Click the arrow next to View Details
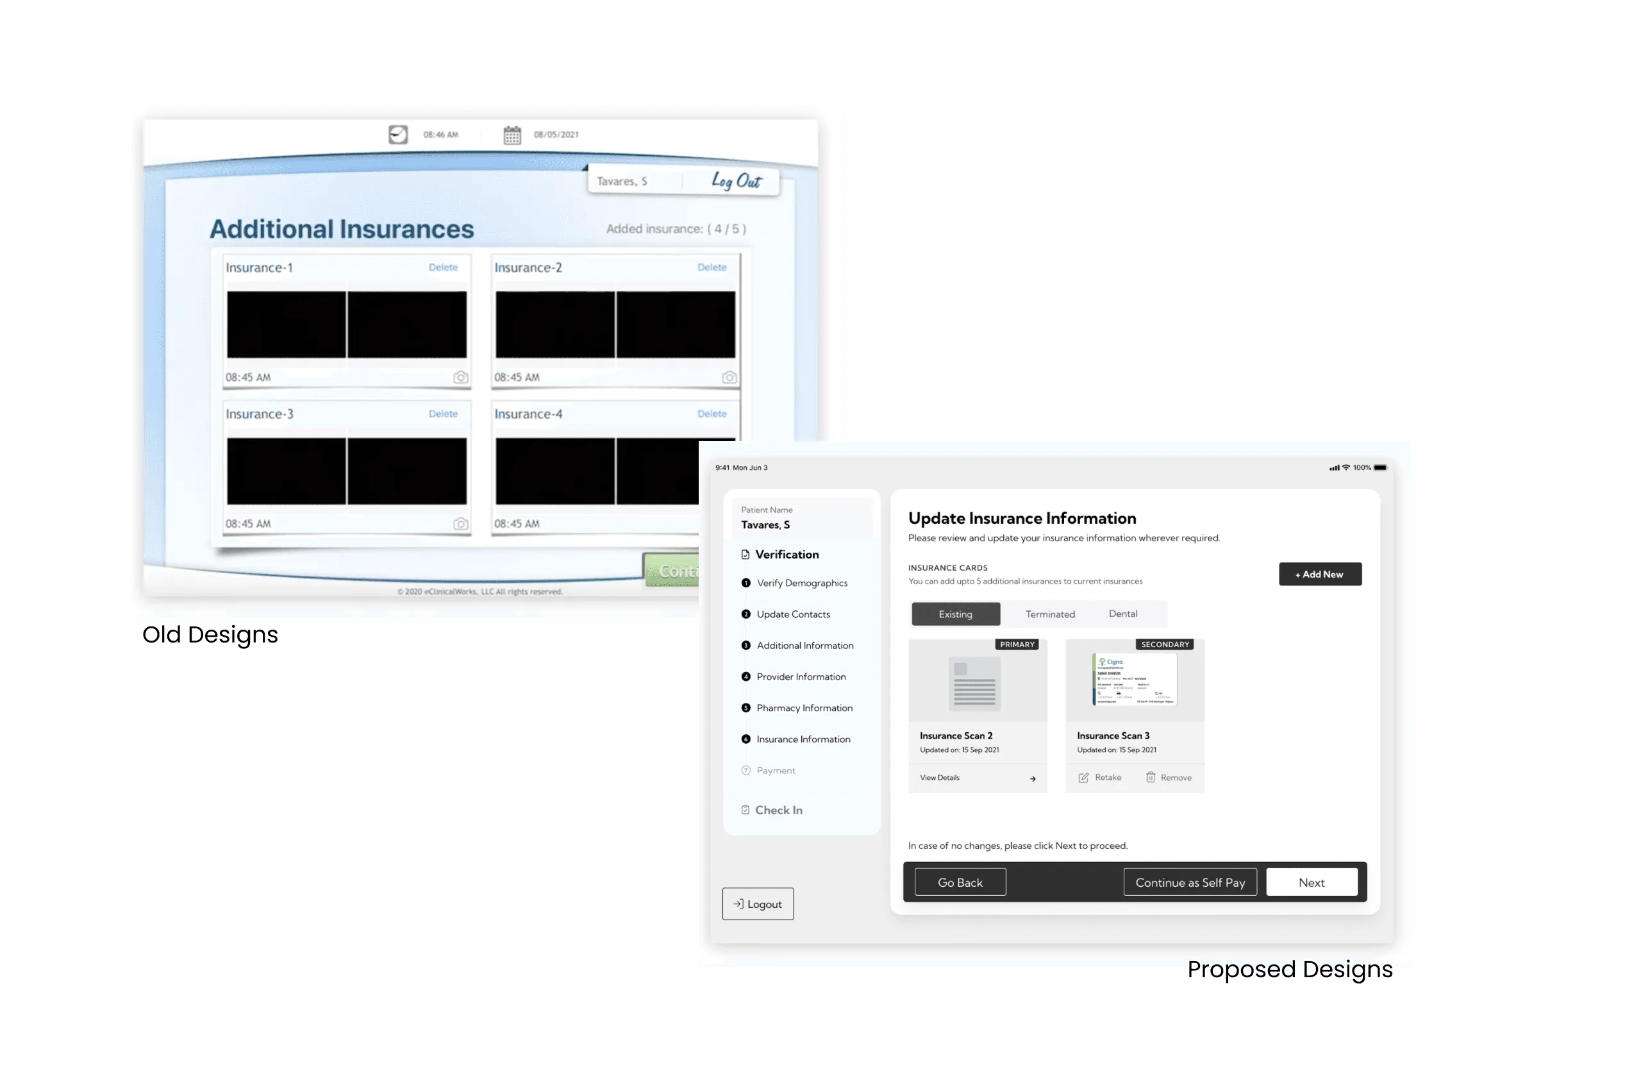The image size is (1641, 1067). 1033,778
